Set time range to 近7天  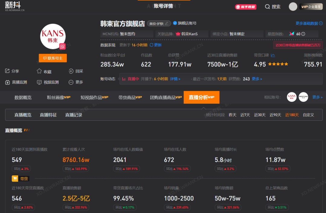click(245, 115)
